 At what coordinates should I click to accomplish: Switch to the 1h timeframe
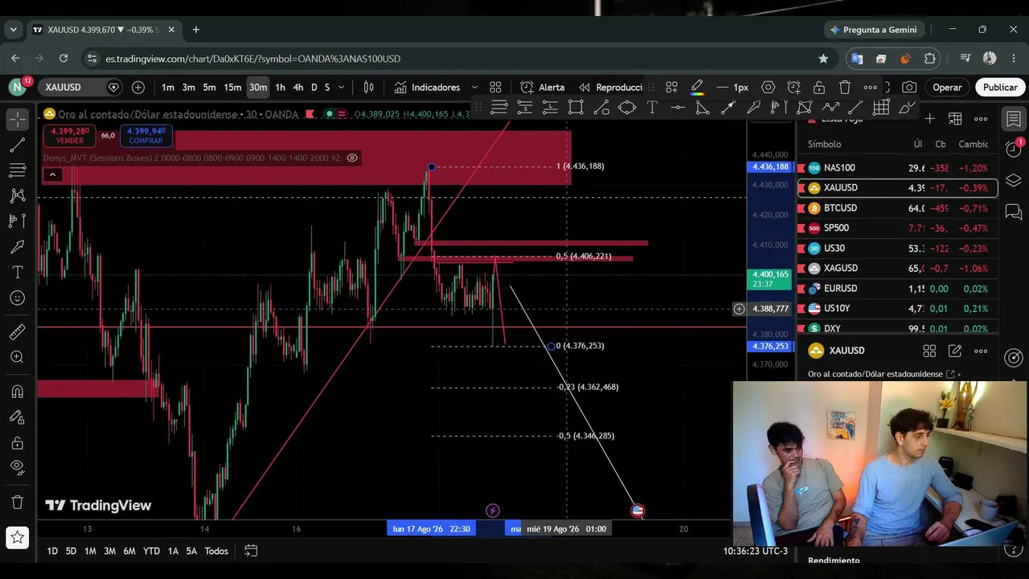tap(280, 87)
